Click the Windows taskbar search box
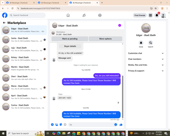 pyautogui.click(x=26, y=133)
